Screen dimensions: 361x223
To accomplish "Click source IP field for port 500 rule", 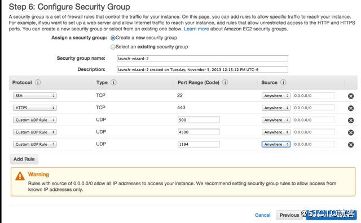I will [x=314, y=120].
